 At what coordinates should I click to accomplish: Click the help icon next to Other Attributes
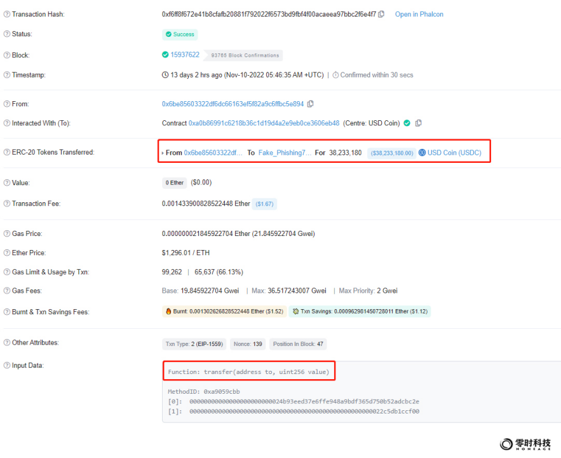coord(7,343)
